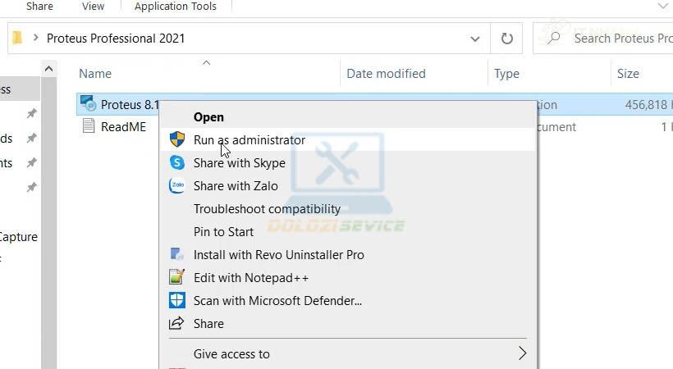
Task: Click the Run as administrator shield icon
Action: [x=176, y=140]
